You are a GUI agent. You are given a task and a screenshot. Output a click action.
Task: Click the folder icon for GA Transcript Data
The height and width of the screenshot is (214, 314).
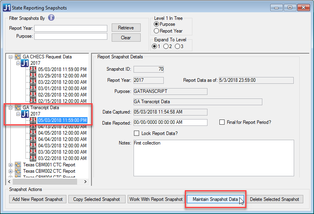pos(18,108)
